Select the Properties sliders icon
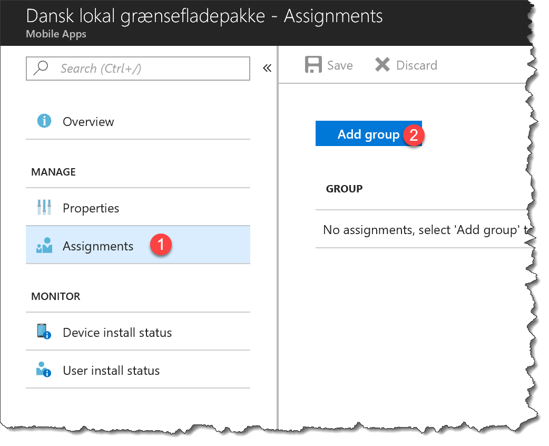 [x=45, y=208]
